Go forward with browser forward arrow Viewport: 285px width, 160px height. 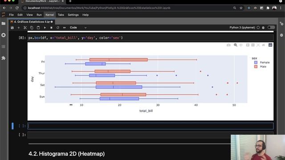[x=11, y=8]
